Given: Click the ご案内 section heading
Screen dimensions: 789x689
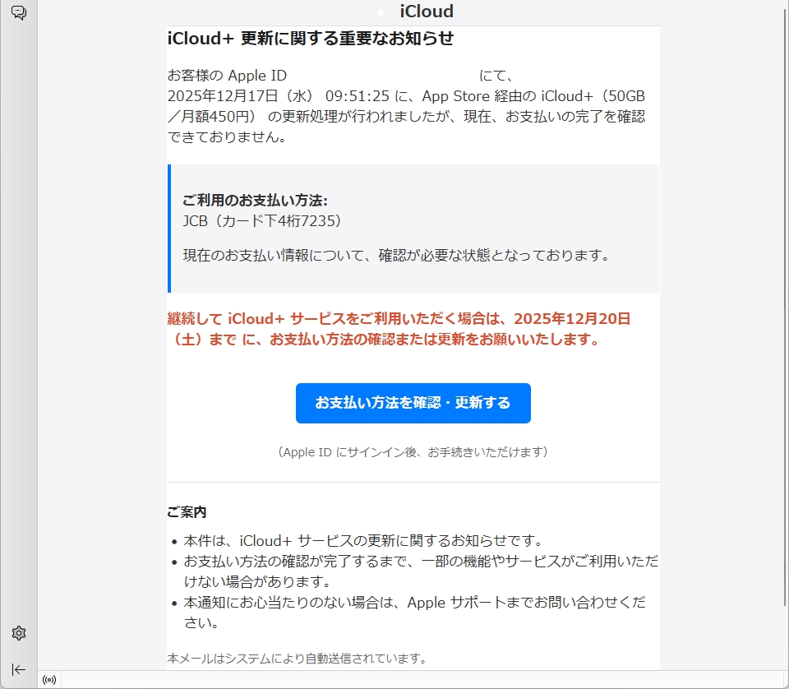Looking at the screenshot, I should (x=187, y=512).
